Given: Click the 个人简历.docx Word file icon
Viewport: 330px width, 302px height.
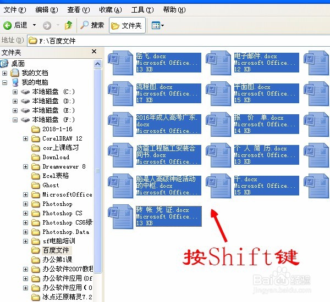Looking at the screenshot, I should pyautogui.click(x=218, y=155).
